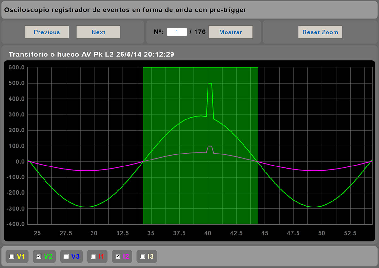Click the '47.5' x-axis label
The height and width of the screenshot is (268, 379).
click(x=293, y=233)
